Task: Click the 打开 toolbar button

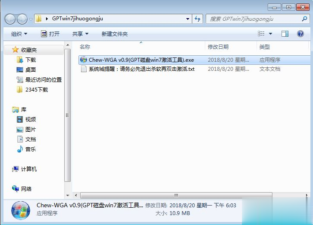Action: point(50,34)
